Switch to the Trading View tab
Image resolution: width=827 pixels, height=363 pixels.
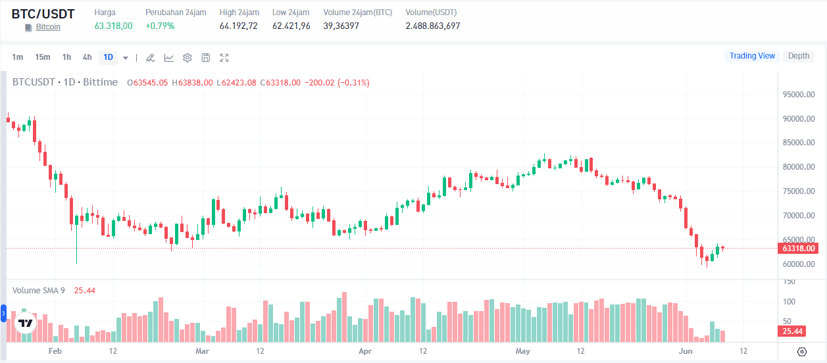tap(752, 56)
